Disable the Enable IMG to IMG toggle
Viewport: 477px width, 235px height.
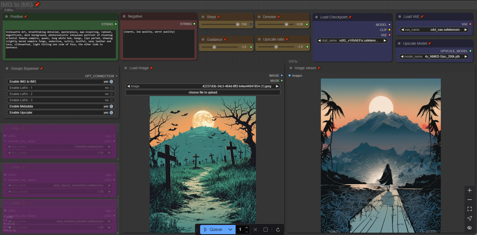click(111, 82)
